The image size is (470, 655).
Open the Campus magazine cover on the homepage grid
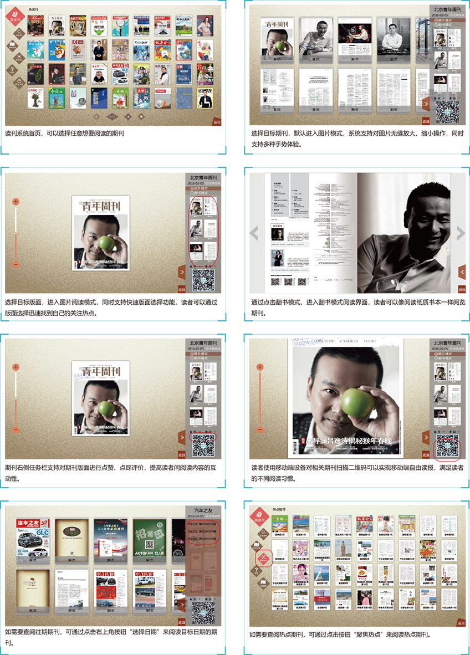click(x=141, y=50)
